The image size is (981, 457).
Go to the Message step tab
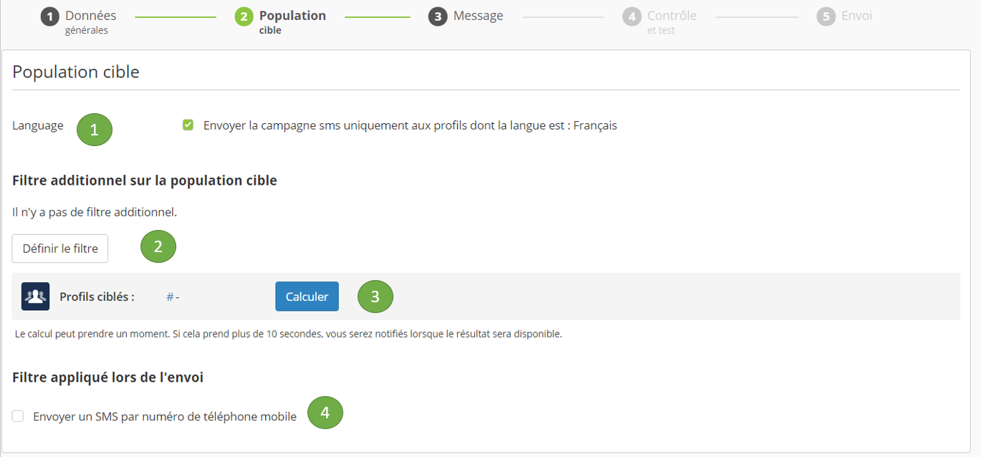(x=478, y=16)
